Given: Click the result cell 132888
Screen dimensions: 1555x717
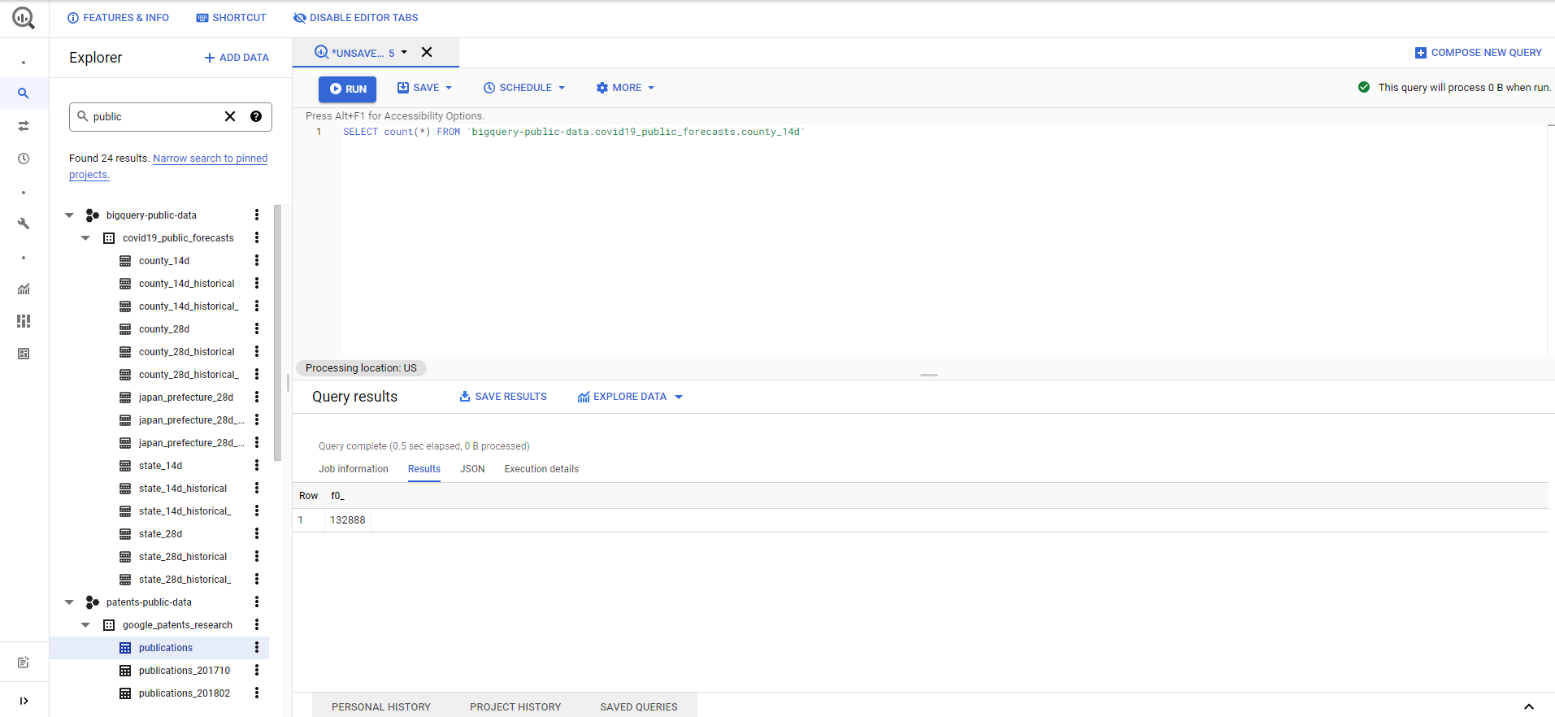Looking at the screenshot, I should [348, 520].
